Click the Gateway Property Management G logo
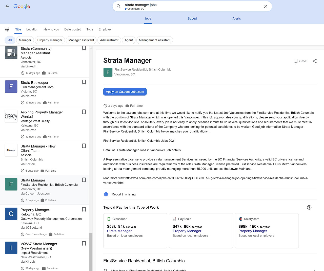 [11, 214]
